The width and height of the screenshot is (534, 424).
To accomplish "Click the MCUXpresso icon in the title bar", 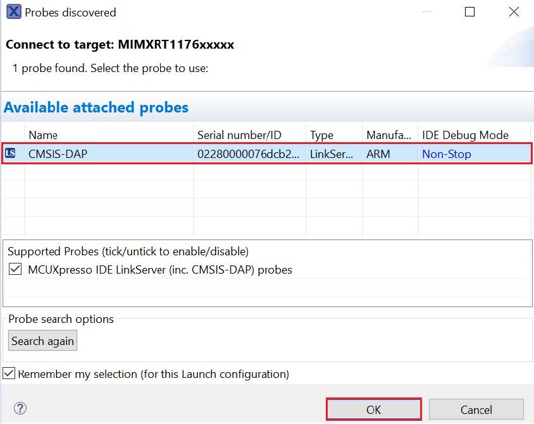I will coord(13,12).
